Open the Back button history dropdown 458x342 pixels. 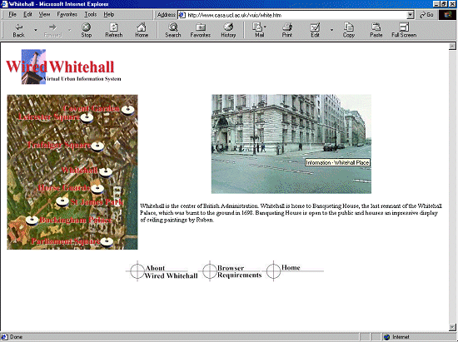click(x=35, y=30)
